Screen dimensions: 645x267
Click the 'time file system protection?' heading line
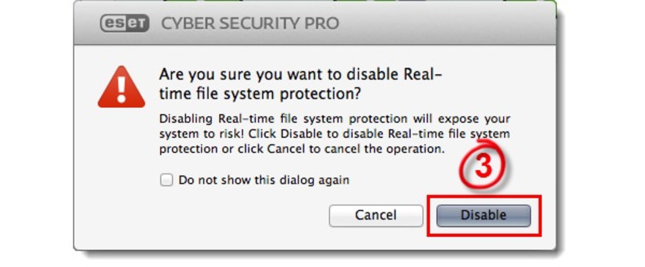(x=260, y=94)
